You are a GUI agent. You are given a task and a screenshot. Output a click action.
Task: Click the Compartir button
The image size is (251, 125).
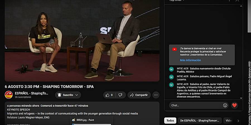coord(139,95)
